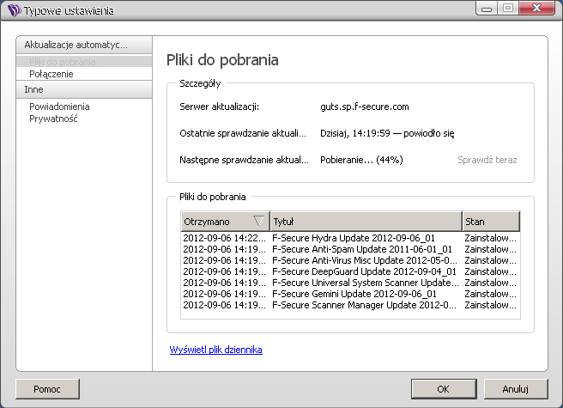This screenshot has width=563, height=408.
Task: Click the guts.sp.f-secure.com server value
Action: click(365, 107)
